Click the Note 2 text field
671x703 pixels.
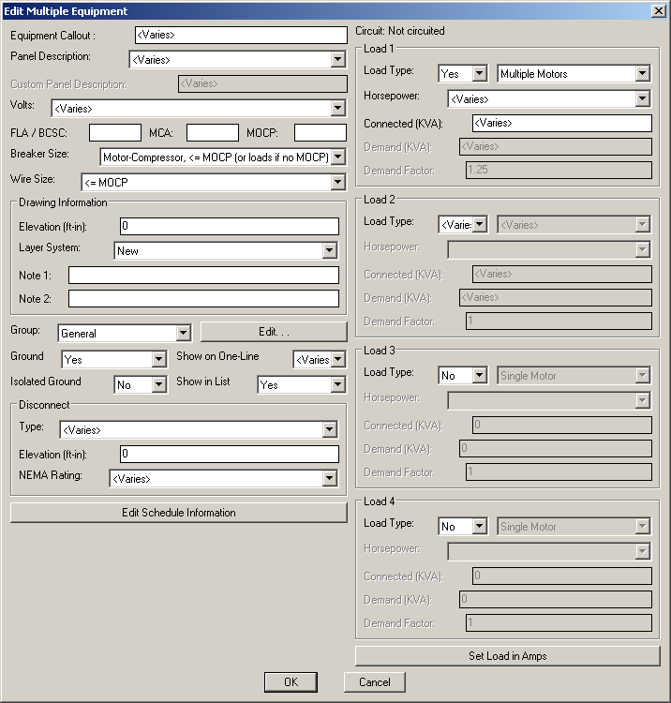point(203,299)
